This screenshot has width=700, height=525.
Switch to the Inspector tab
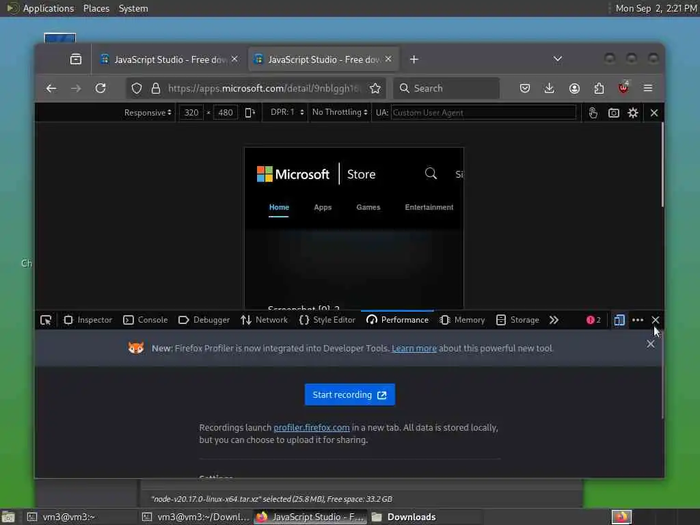[x=87, y=320]
